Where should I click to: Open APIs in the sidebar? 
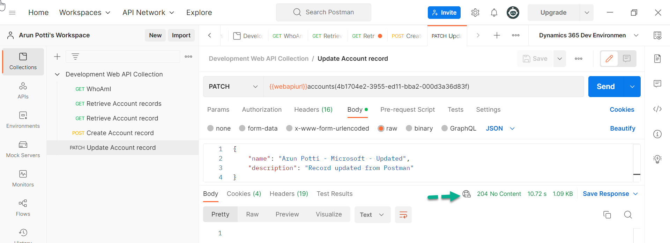pos(23,91)
